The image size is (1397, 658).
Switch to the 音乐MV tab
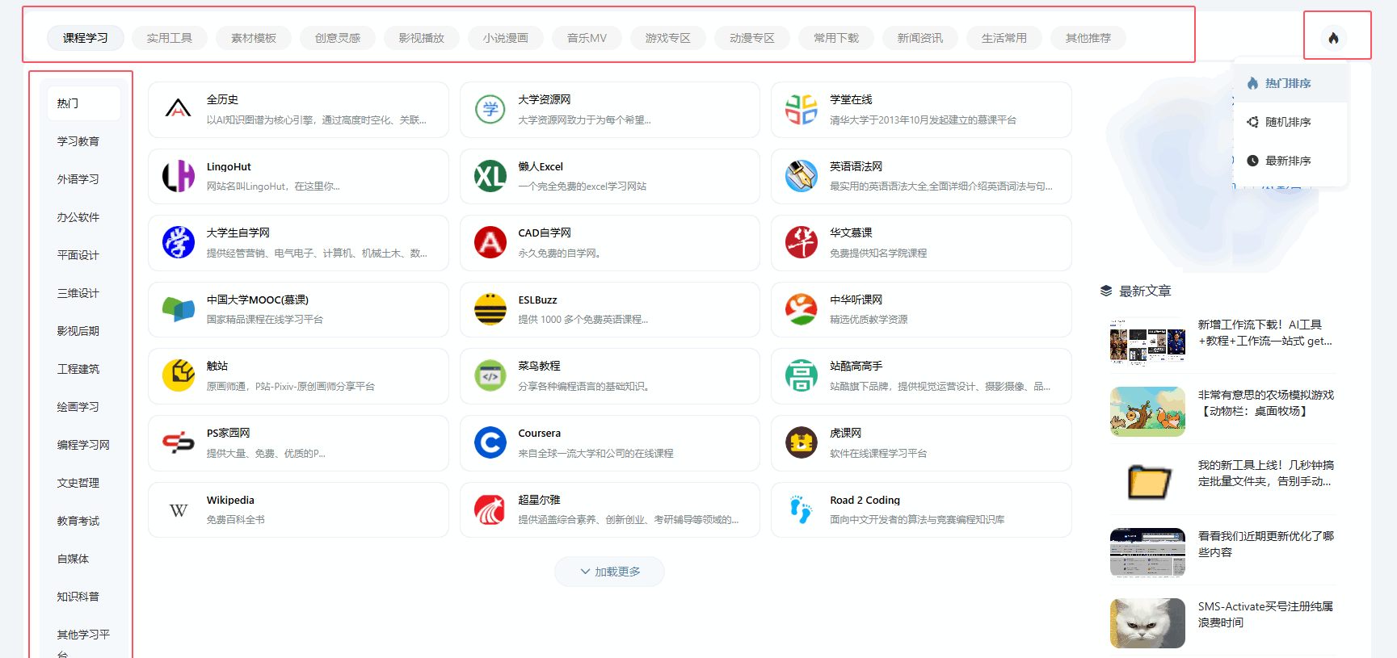pos(587,38)
